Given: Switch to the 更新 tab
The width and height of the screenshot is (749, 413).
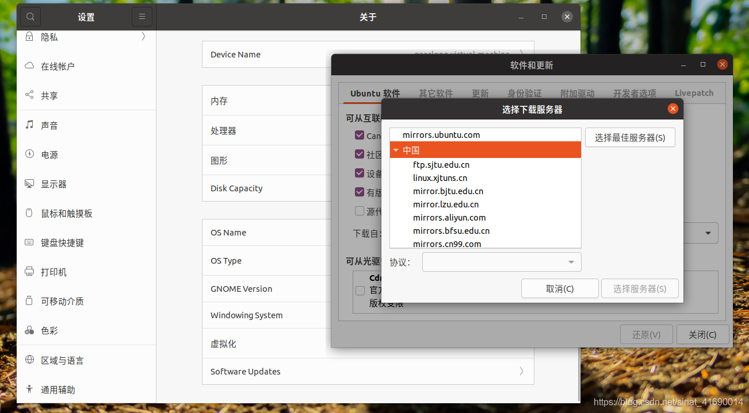Looking at the screenshot, I should 480,93.
